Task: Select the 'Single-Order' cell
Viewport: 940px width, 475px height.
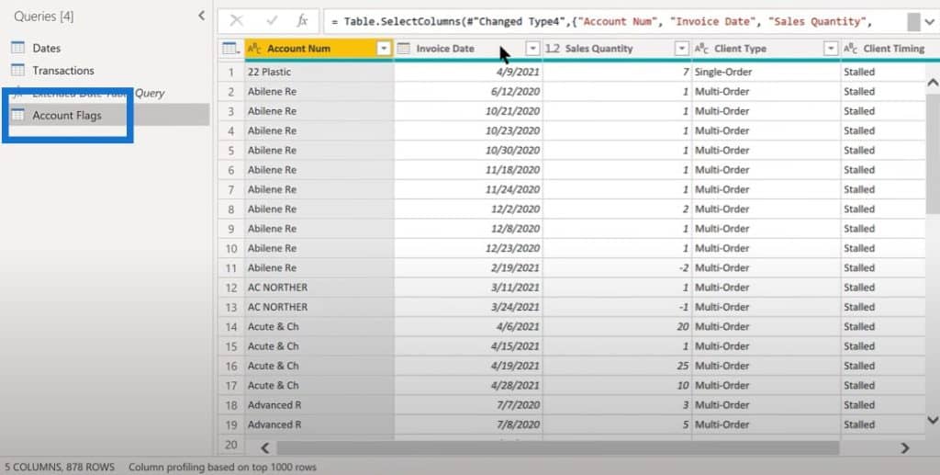Action: click(767, 72)
